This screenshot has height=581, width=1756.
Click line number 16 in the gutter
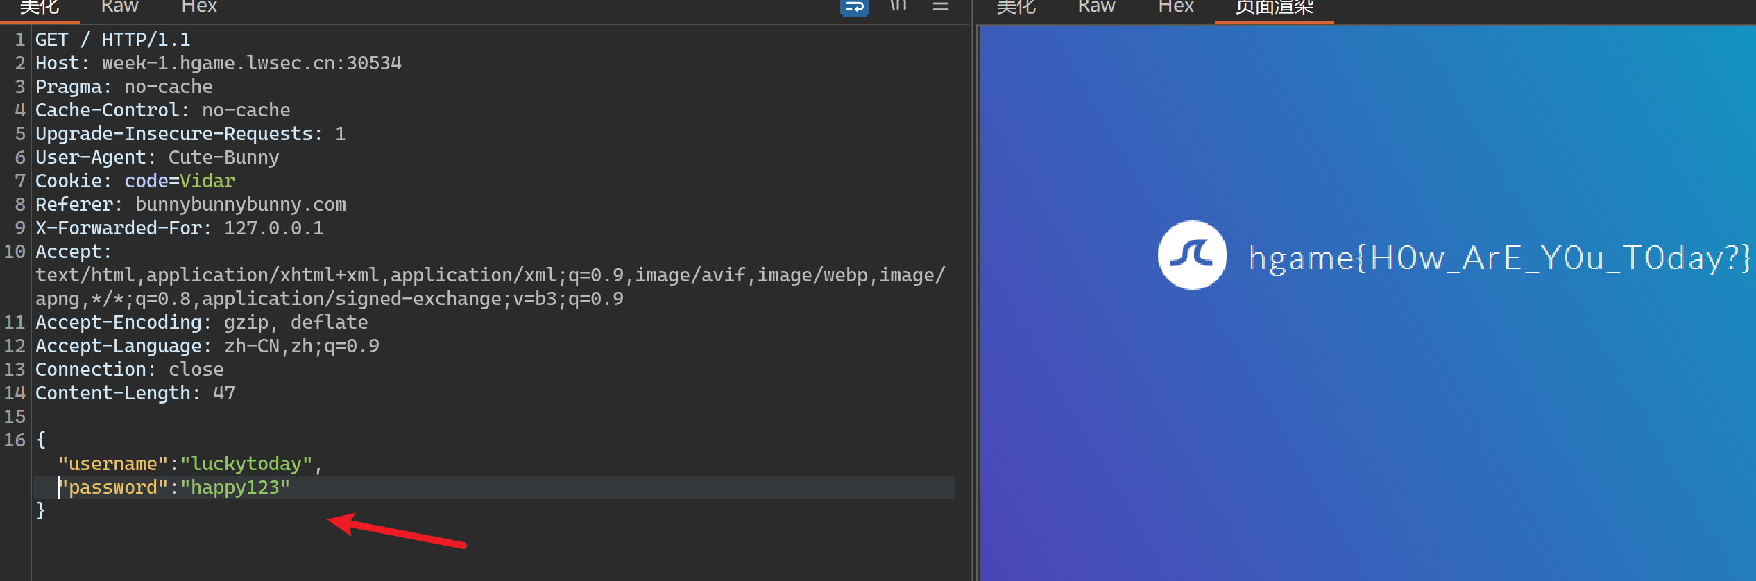[x=15, y=440]
